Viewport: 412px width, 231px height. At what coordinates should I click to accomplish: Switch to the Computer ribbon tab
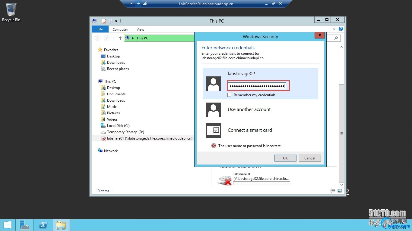120,29
